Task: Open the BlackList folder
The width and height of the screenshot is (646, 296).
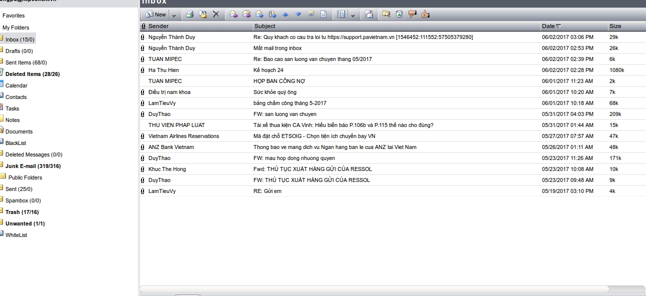Action: pos(15,143)
